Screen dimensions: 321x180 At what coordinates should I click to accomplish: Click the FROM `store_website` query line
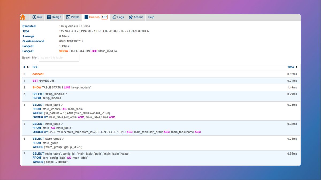pyautogui.click(x=58, y=109)
